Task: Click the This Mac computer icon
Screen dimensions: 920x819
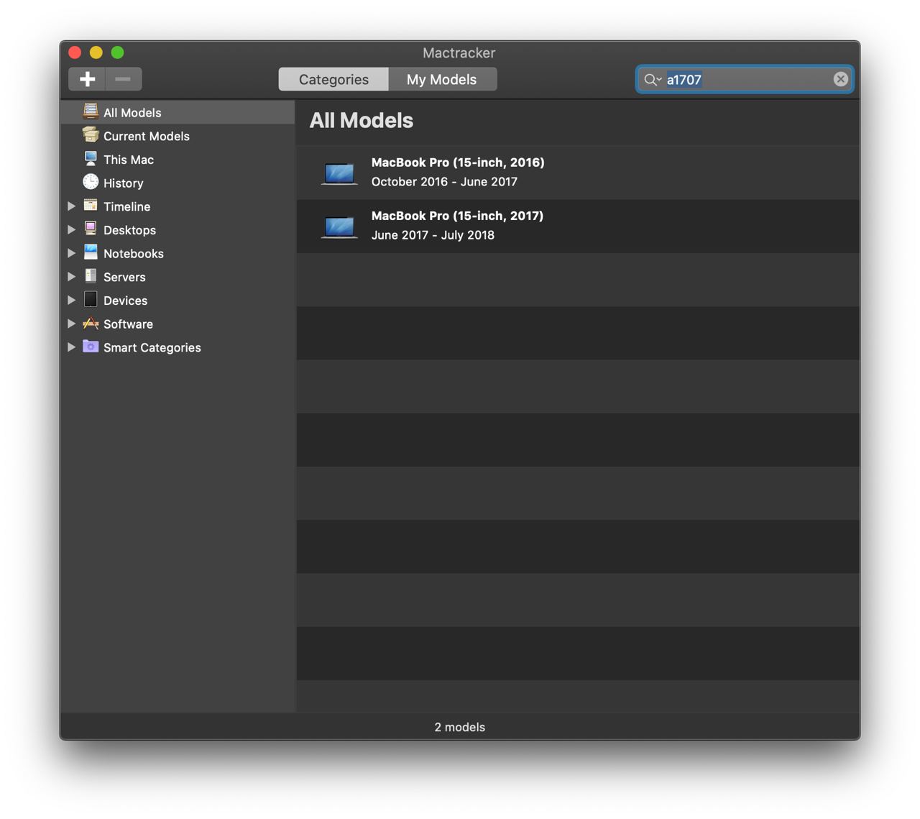Action: 91,159
